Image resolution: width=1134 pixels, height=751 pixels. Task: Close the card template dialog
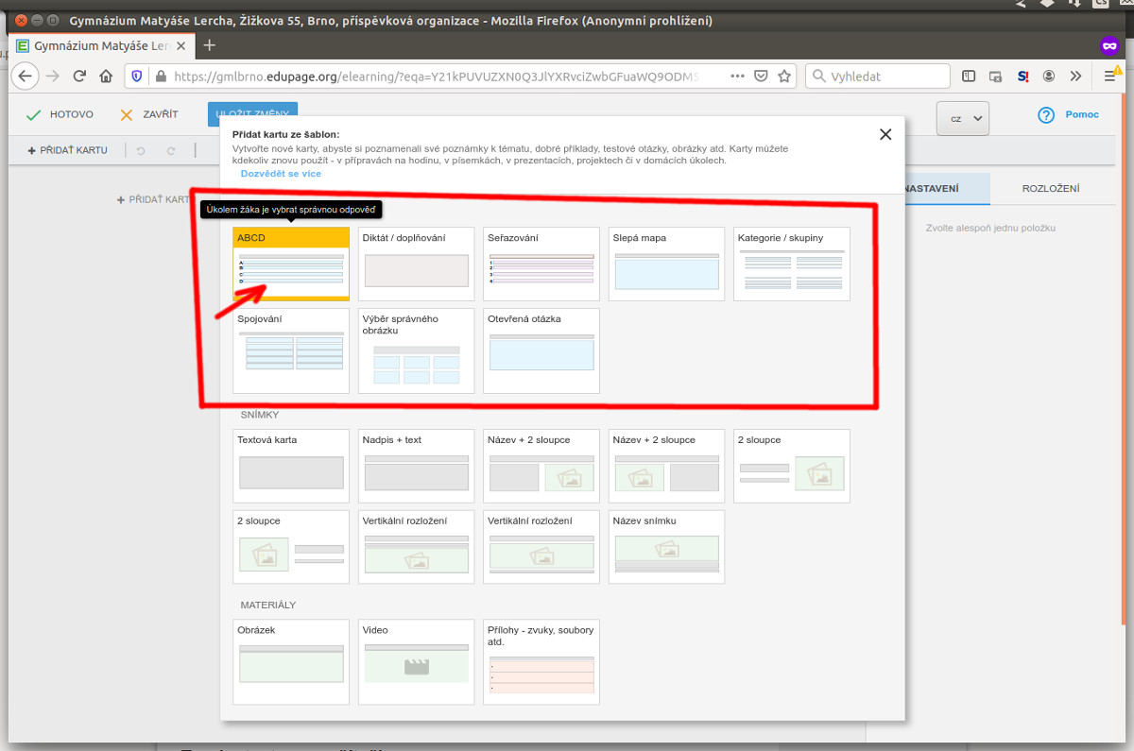click(x=885, y=135)
